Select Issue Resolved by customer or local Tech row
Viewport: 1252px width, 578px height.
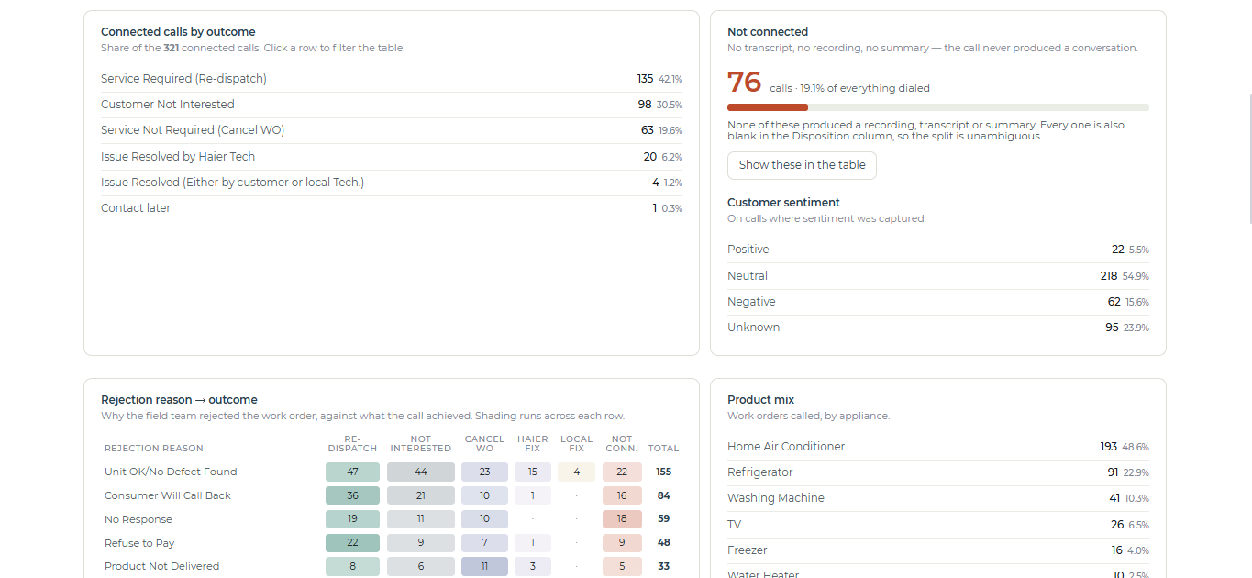[392, 183]
